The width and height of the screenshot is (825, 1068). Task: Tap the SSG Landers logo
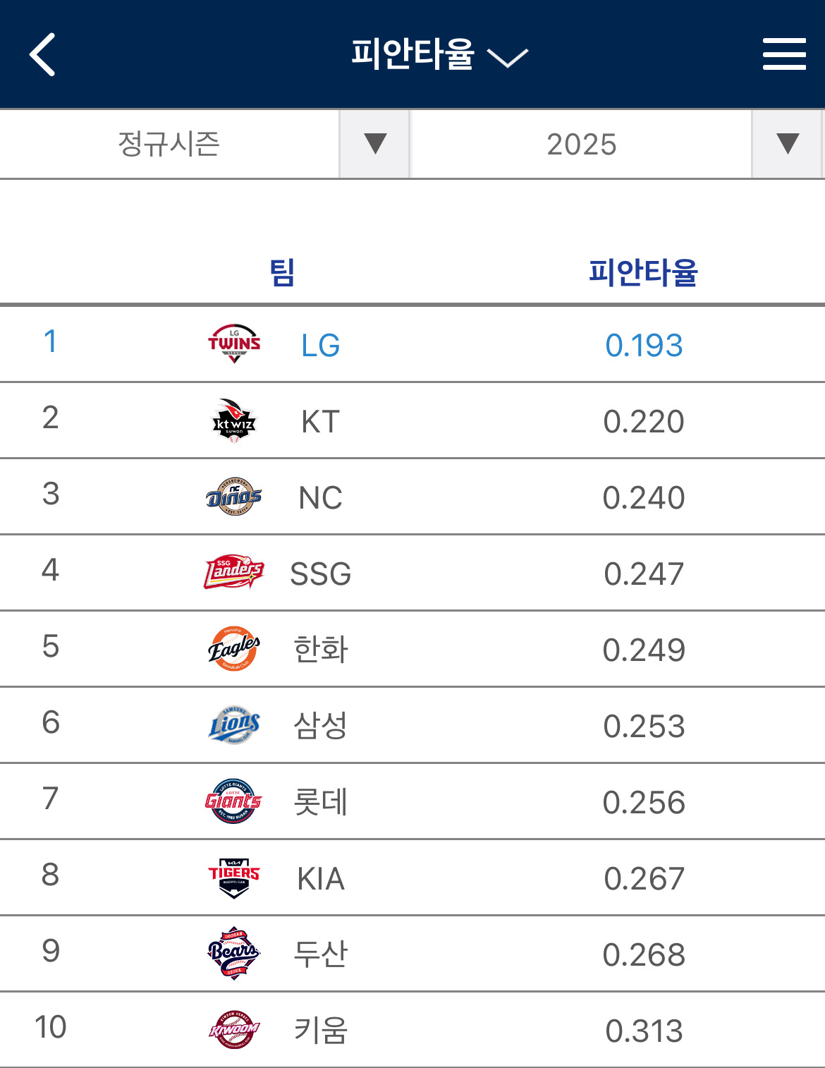coord(234,572)
